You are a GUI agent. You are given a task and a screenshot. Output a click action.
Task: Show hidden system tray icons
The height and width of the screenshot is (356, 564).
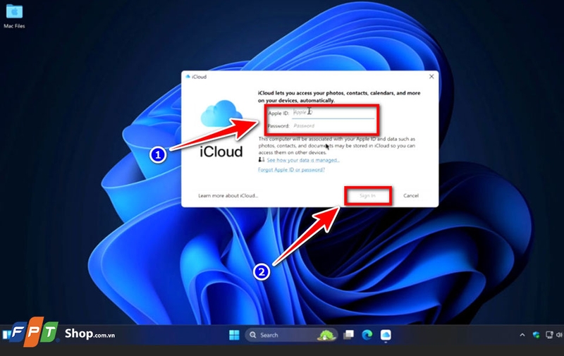522,335
